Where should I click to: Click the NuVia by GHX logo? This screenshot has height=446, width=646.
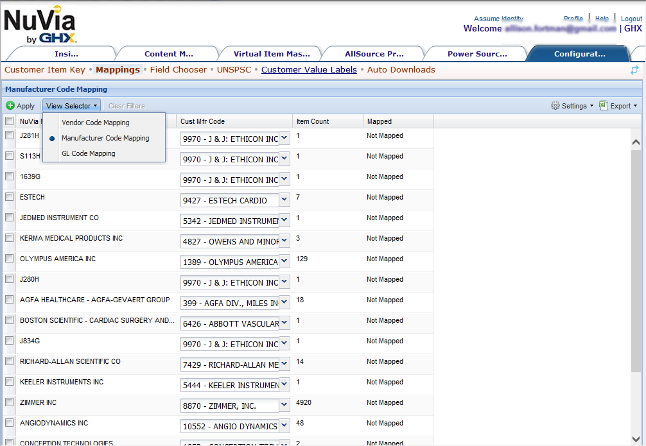[x=40, y=25]
